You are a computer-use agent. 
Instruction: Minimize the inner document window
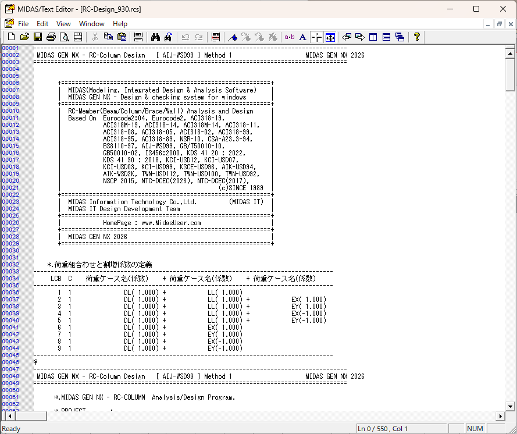[x=488, y=24]
